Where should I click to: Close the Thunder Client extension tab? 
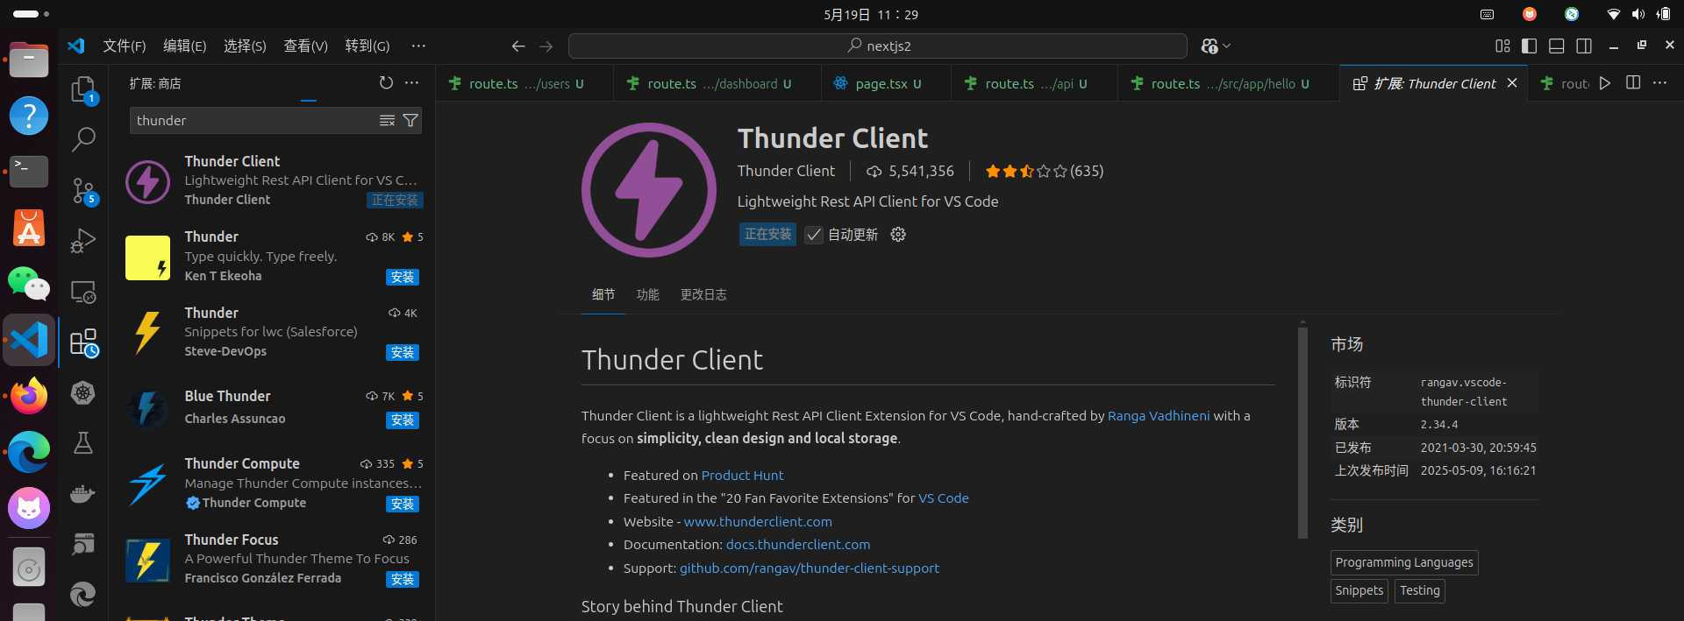pyautogui.click(x=1512, y=83)
